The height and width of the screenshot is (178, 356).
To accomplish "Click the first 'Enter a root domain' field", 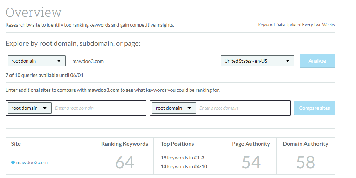I will [x=99, y=108].
